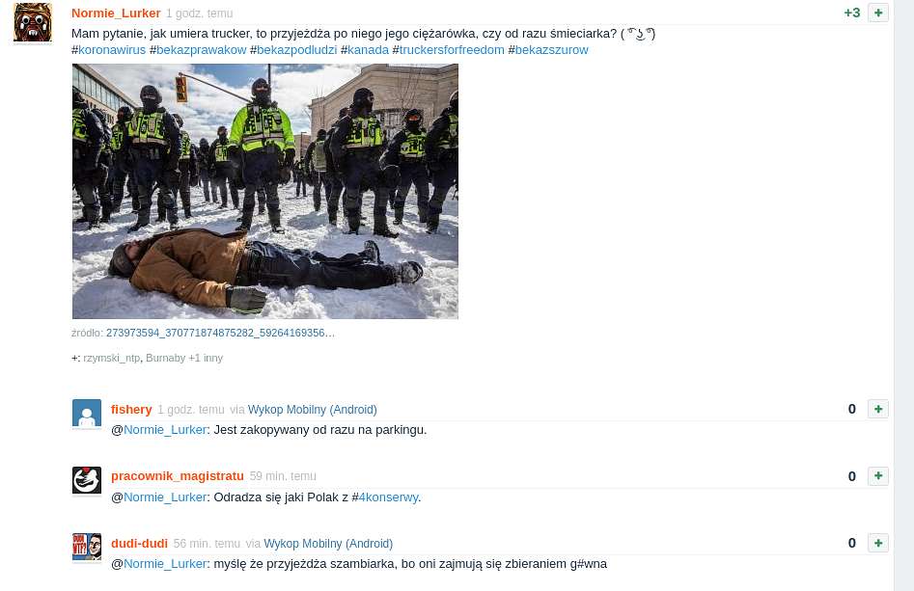Open the #4konserwy tag link

tap(385, 497)
